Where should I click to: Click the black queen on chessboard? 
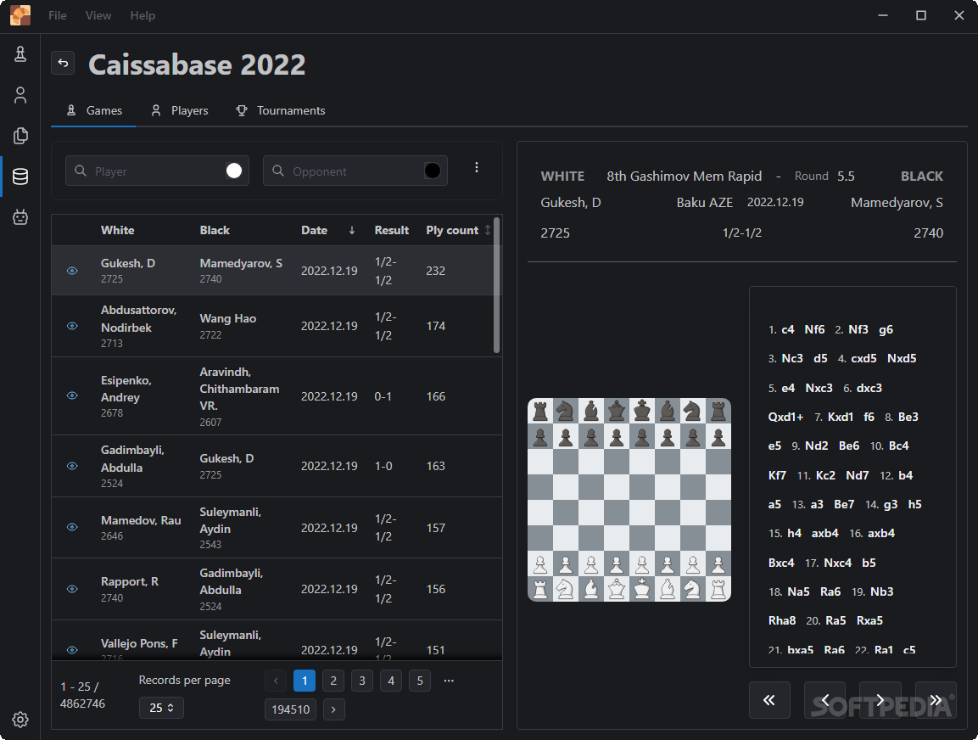(617, 412)
